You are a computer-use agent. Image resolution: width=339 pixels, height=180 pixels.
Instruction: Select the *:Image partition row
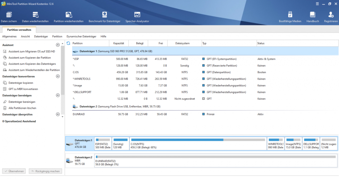(x=205, y=85)
